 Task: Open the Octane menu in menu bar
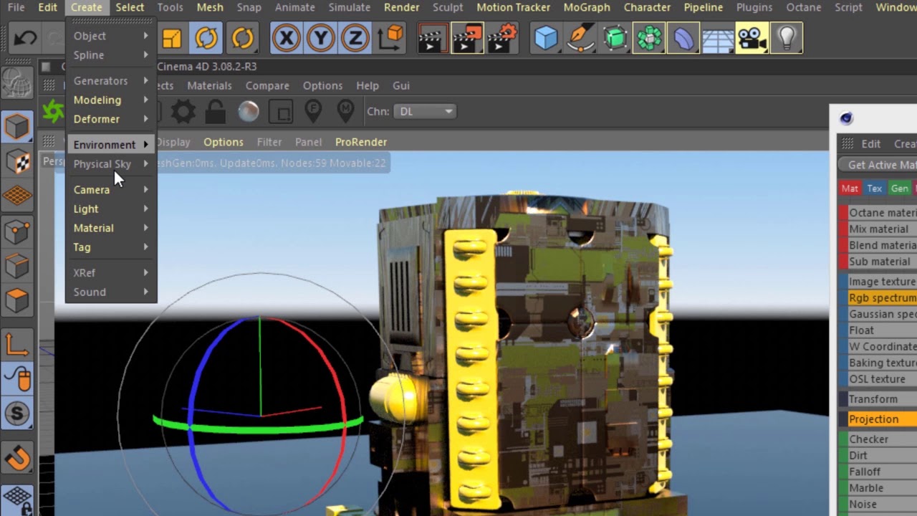pos(804,7)
